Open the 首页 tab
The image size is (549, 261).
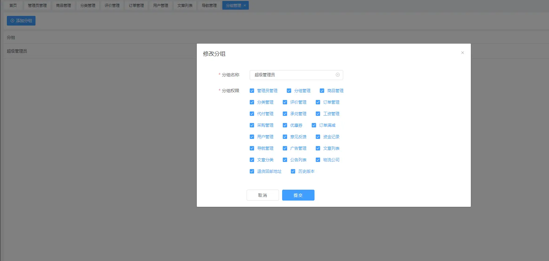click(13, 5)
